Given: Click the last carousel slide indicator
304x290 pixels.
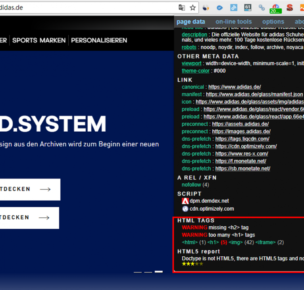Looking at the screenshot, I should pyautogui.click(x=158, y=272).
